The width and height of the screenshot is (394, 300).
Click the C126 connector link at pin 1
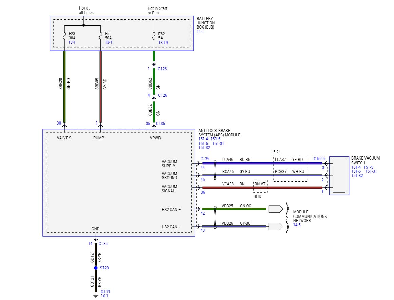point(163,69)
